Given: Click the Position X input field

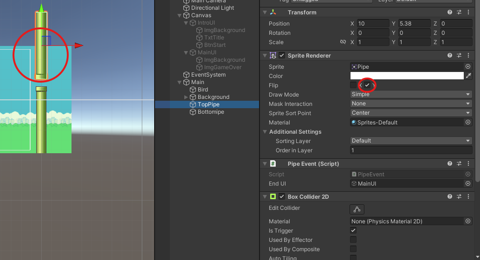Looking at the screenshot, I should [373, 23].
